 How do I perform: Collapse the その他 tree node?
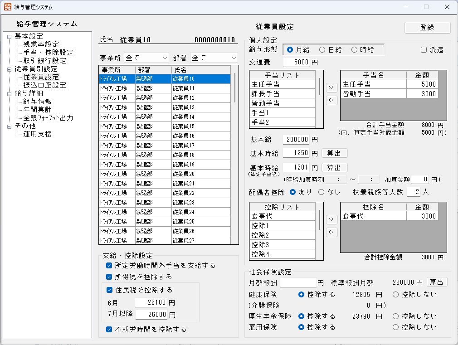click(10, 126)
